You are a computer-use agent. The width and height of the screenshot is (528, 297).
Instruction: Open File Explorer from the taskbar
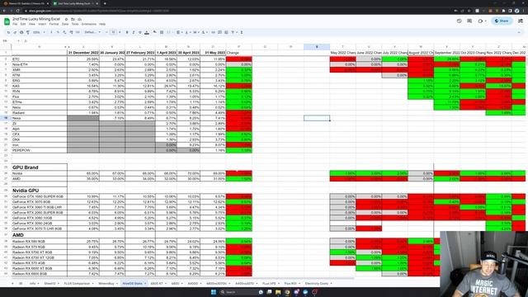pos(278,292)
